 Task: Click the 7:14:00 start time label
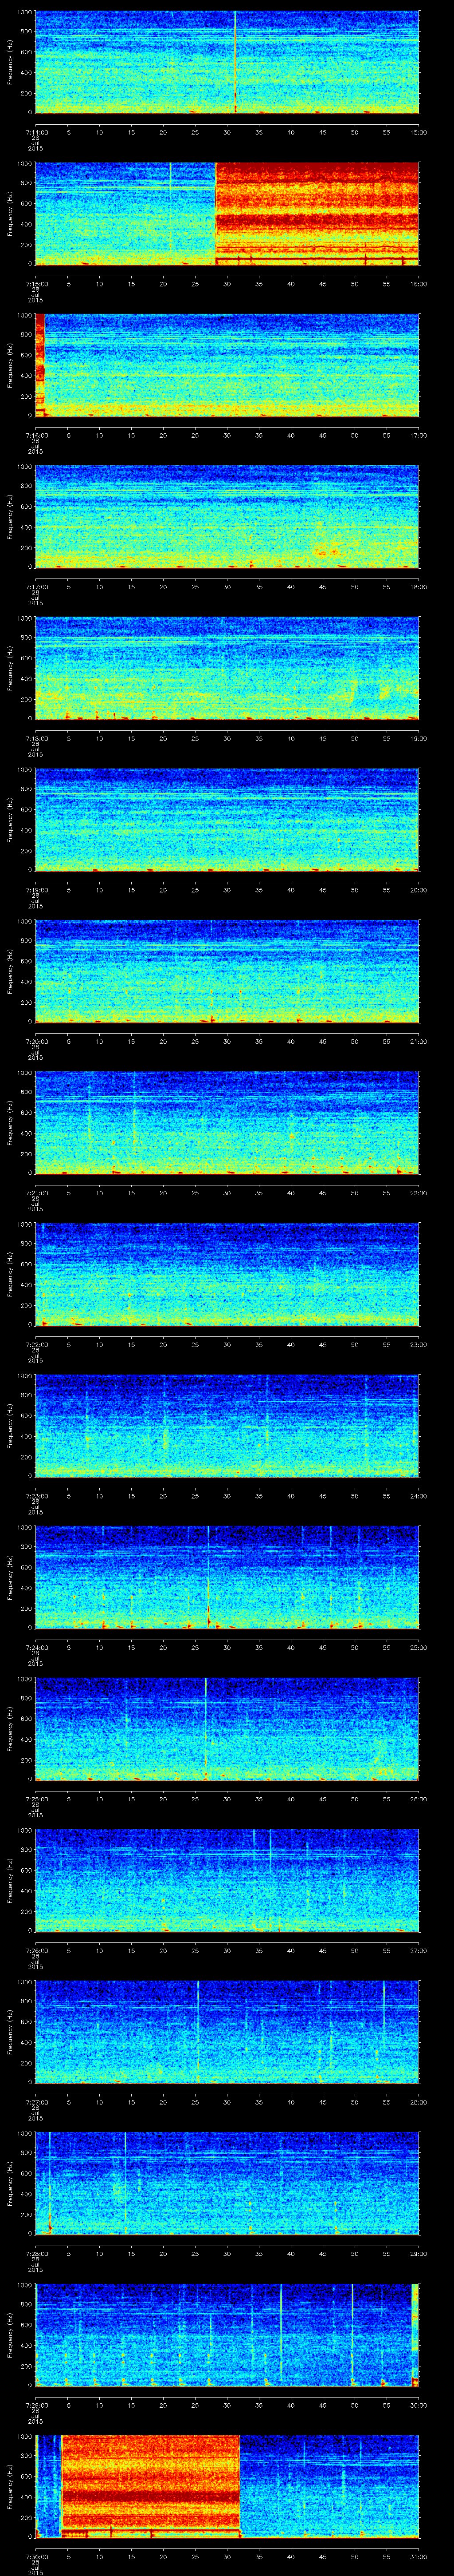pyautogui.click(x=36, y=132)
